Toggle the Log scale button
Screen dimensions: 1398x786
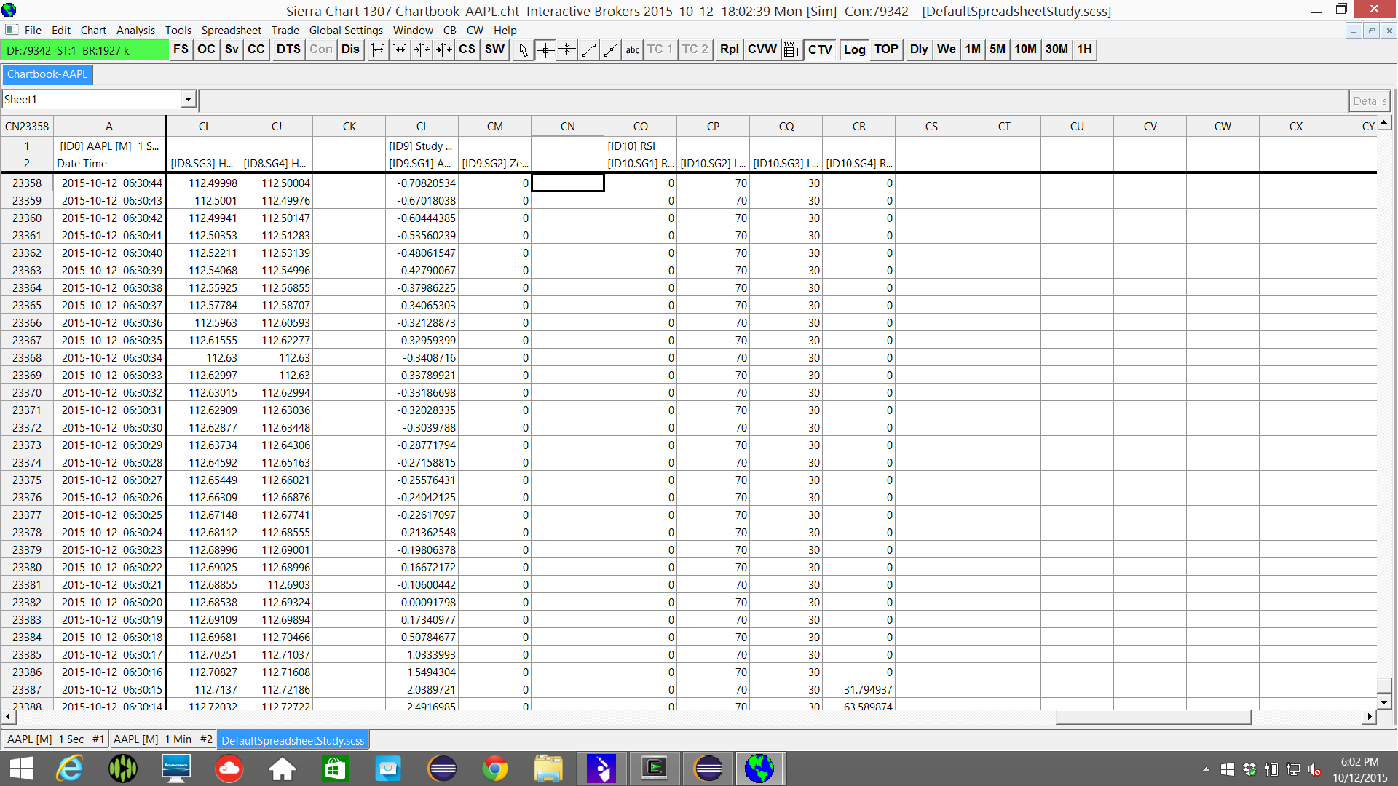pyautogui.click(x=854, y=49)
